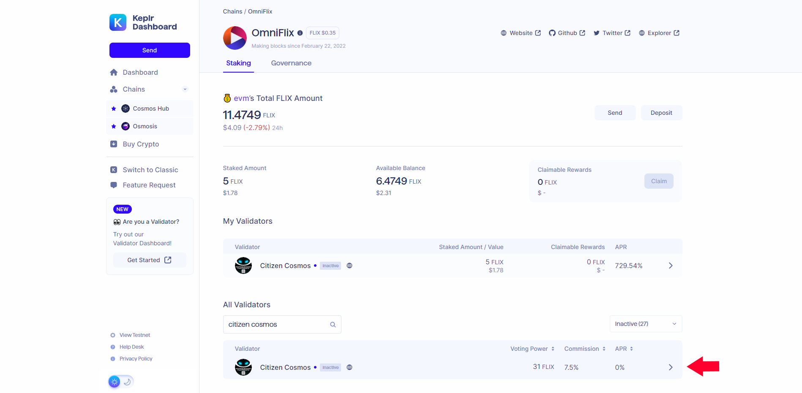Open OmniFlix Github link
The image size is (802, 393).
(567, 33)
